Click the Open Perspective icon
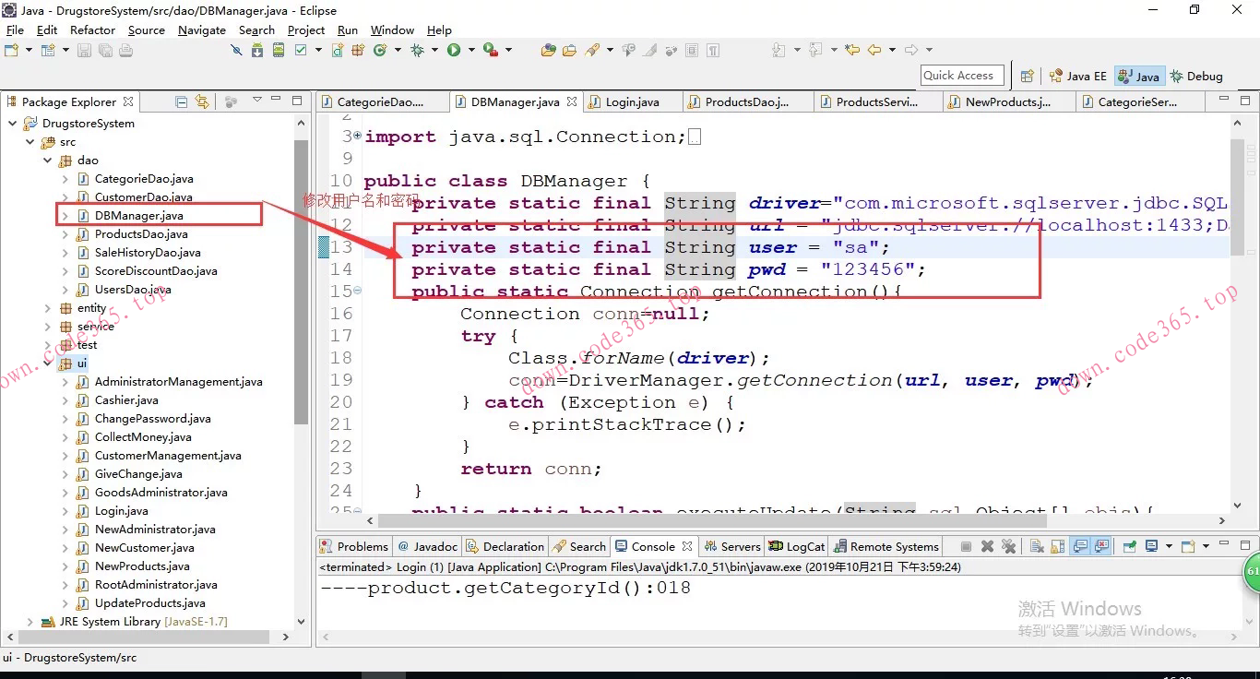1260x679 pixels. (1028, 77)
